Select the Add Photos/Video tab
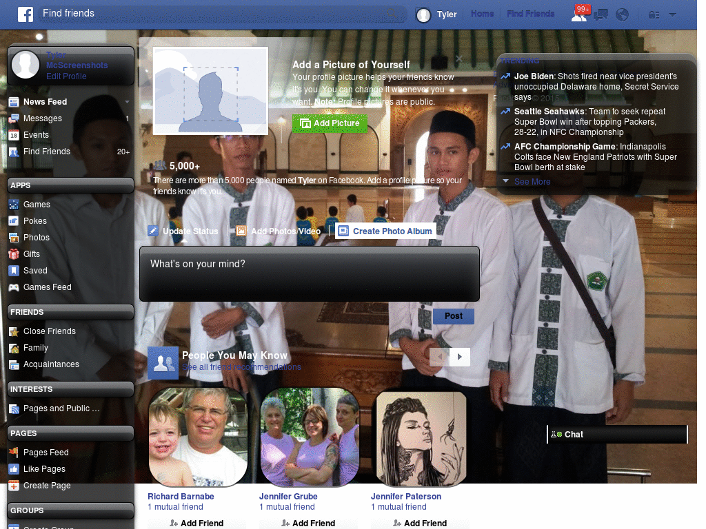This screenshot has height=529, width=706. 279,231
